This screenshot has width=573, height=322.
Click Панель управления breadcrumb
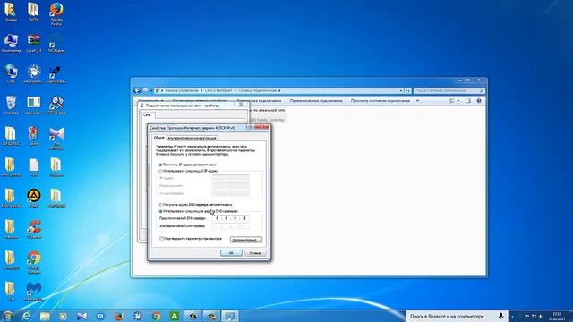point(182,90)
